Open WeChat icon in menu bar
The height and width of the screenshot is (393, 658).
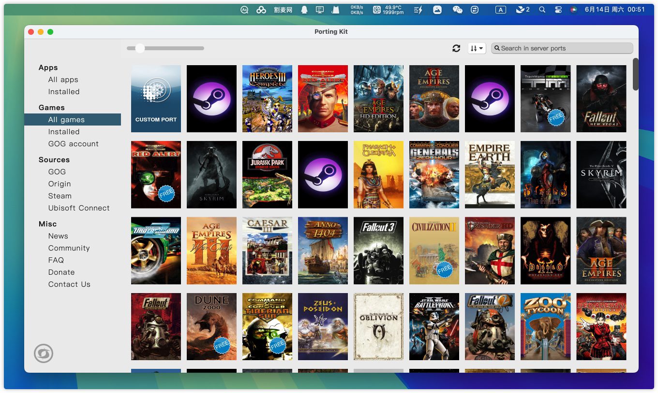457,10
